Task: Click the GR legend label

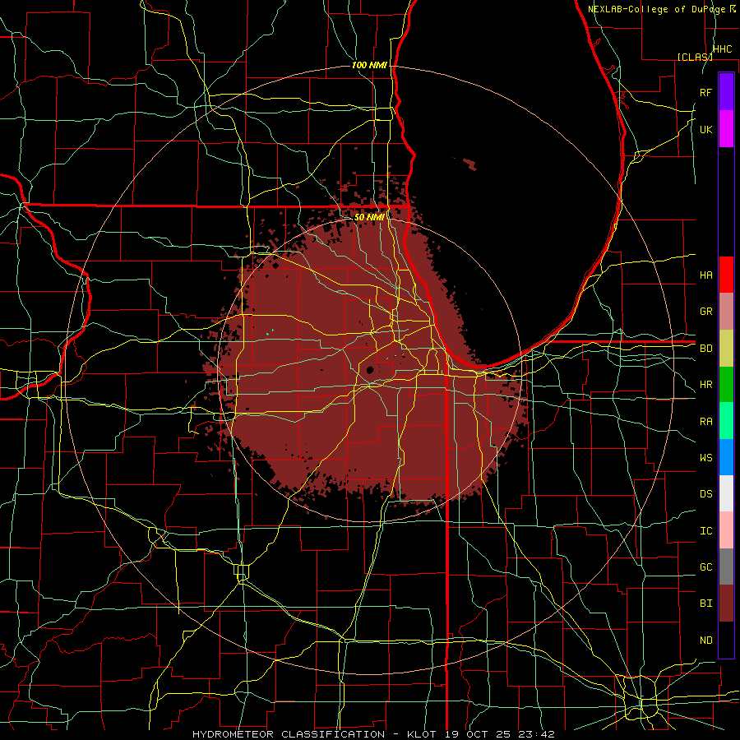Action: pyautogui.click(x=706, y=312)
